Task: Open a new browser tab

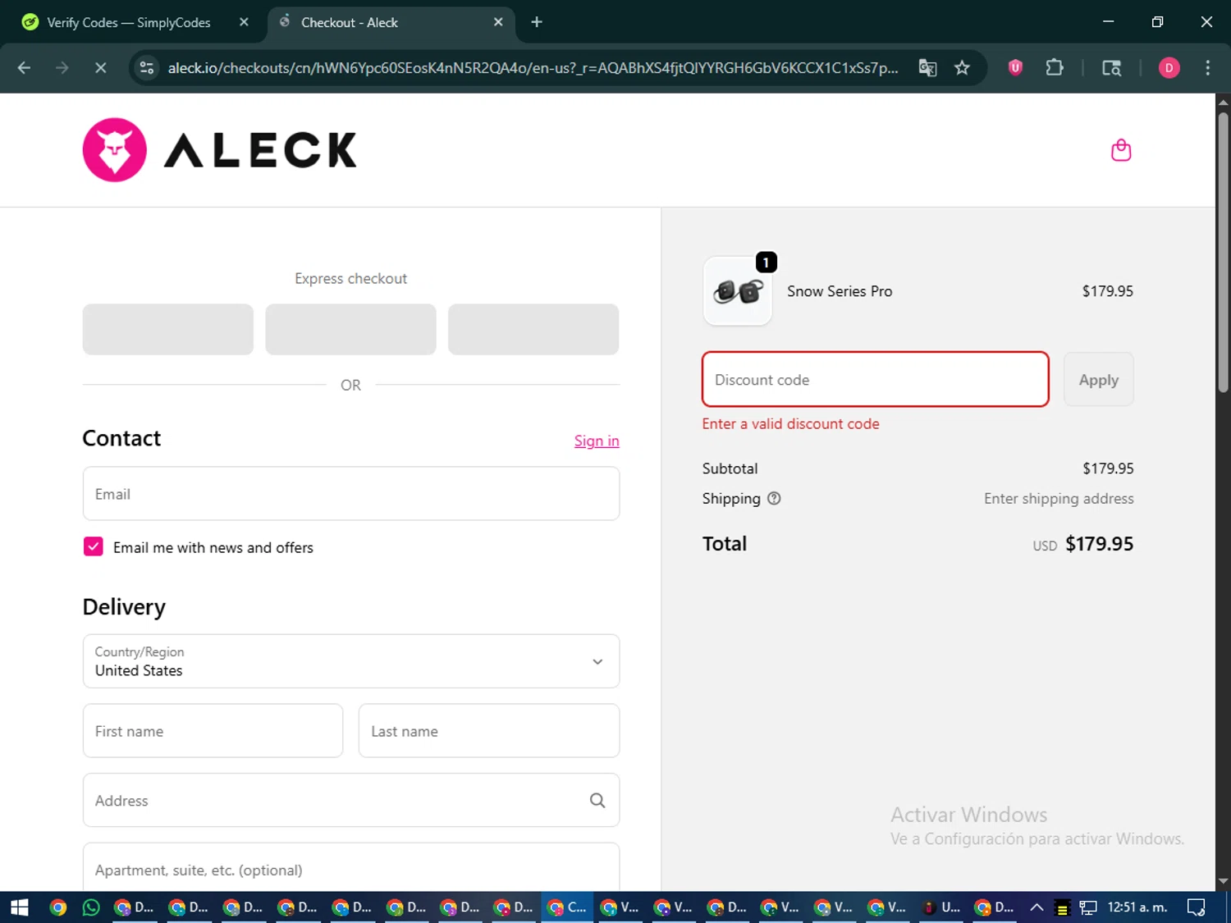Action: (537, 22)
